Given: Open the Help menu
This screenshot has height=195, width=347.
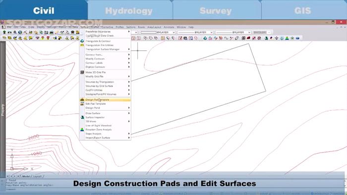Looking at the screenshot, I should (x=191, y=27).
